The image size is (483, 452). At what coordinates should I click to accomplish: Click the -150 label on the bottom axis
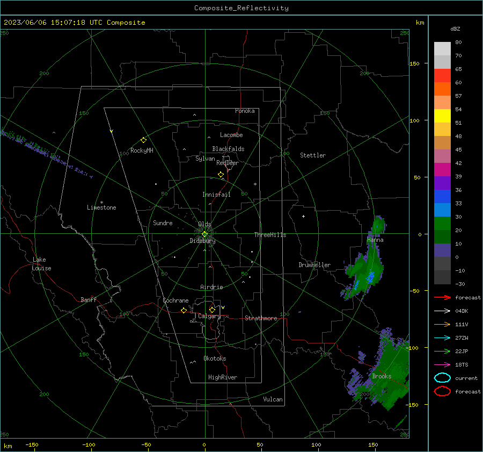(x=32, y=444)
